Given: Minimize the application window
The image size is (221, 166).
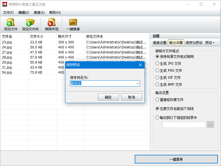Looking at the screenshot, I should tap(189, 4).
